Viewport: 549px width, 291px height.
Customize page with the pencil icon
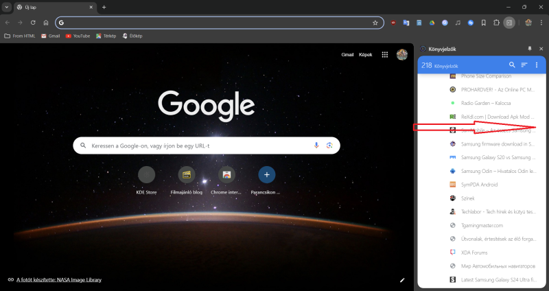tap(402, 280)
